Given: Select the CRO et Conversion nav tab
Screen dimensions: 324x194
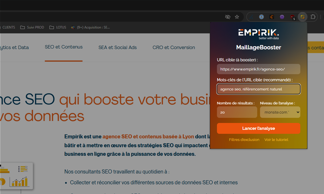Looking at the screenshot, I should pyautogui.click(x=174, y=48).
